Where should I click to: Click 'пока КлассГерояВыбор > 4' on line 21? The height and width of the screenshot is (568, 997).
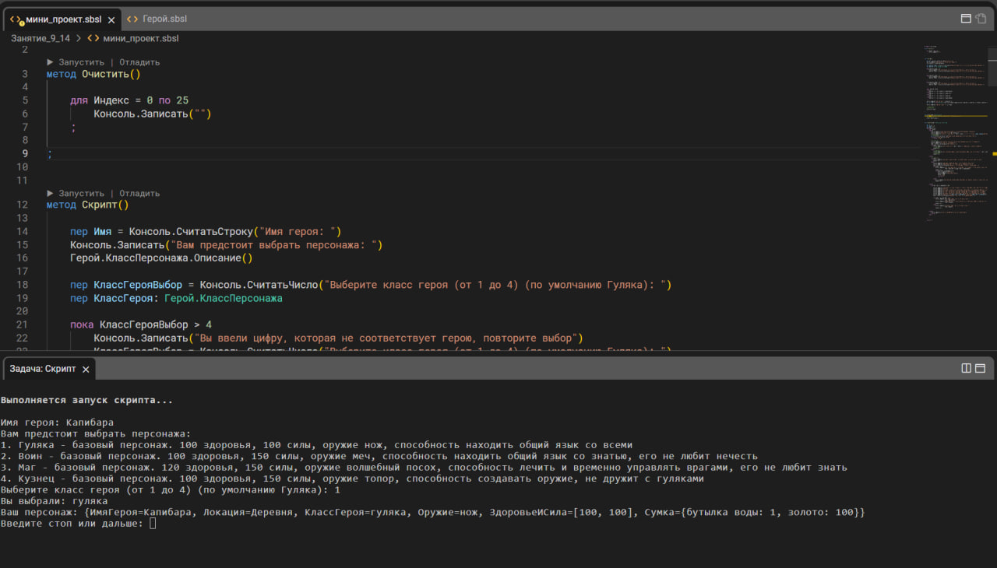(x=141, y=324)
